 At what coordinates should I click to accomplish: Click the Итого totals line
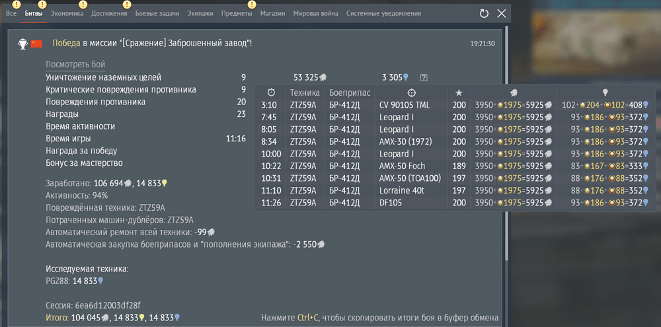[113, 318]
